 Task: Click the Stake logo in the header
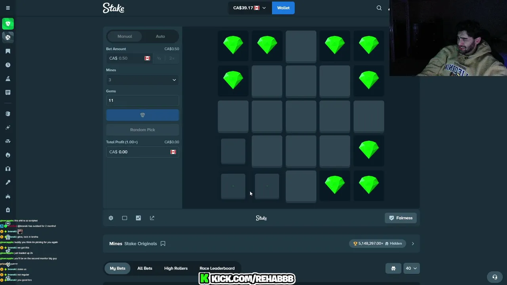point(114,8)
